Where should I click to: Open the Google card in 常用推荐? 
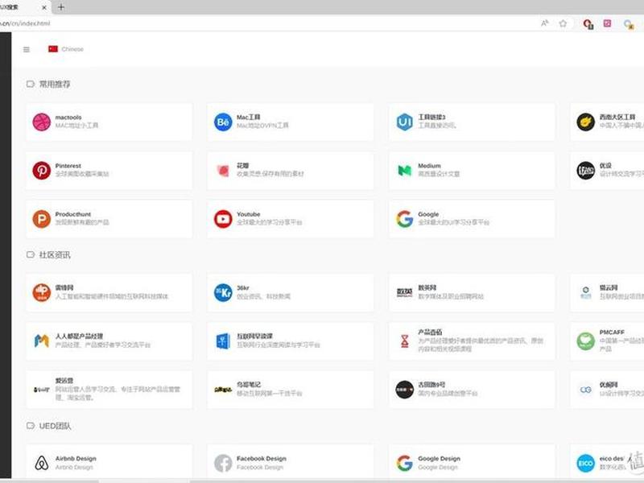(472, 219)
